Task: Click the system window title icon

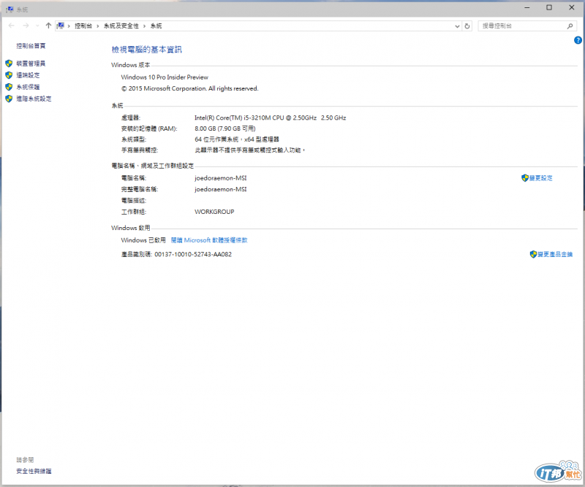Action: [x=10, y=9]
